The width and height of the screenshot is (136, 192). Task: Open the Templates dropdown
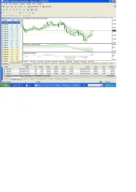pos(36,10)
